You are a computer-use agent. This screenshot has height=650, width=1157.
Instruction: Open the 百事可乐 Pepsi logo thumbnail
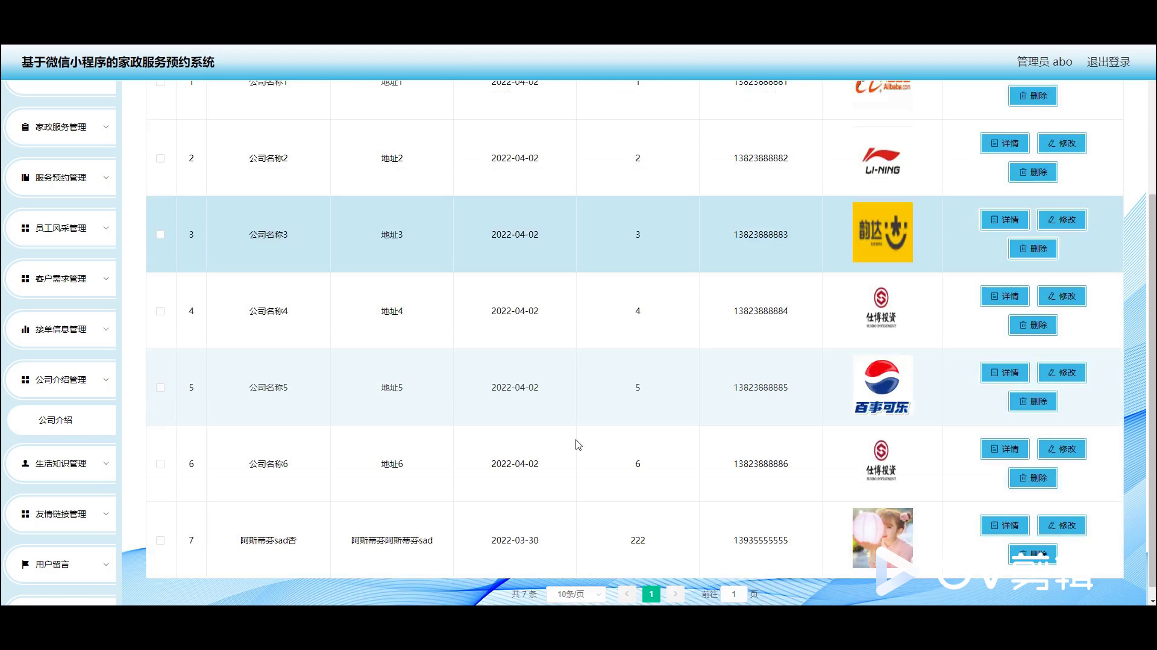click(x=882, y=385)
